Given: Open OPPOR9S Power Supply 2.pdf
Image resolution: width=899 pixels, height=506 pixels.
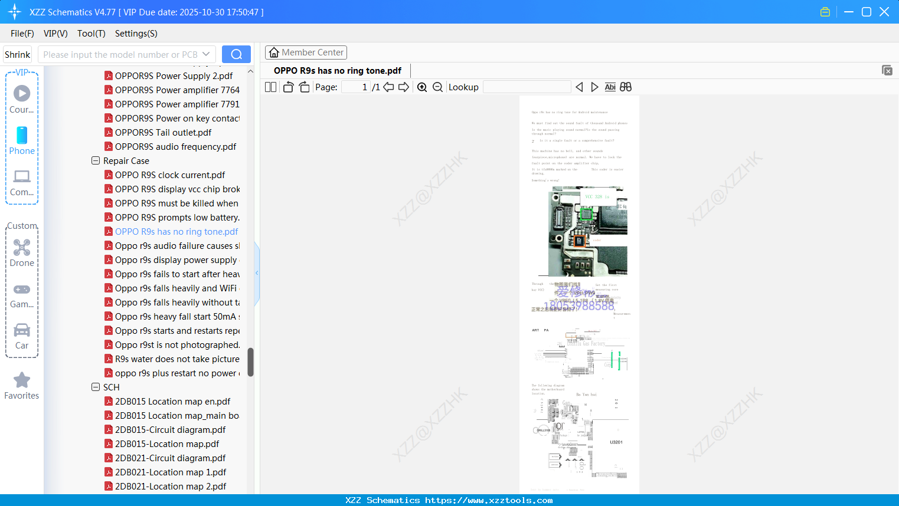Looking at the screenshot, I should (174, 75).
